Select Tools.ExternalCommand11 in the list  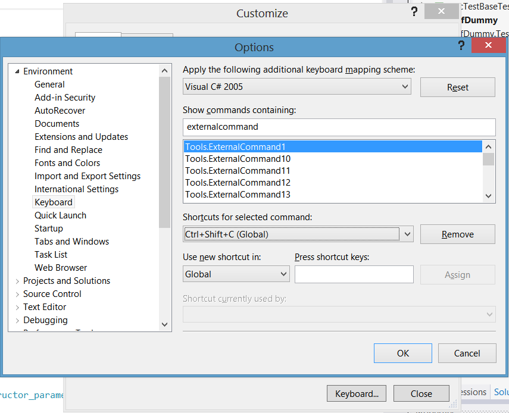[x=333, y=171]
